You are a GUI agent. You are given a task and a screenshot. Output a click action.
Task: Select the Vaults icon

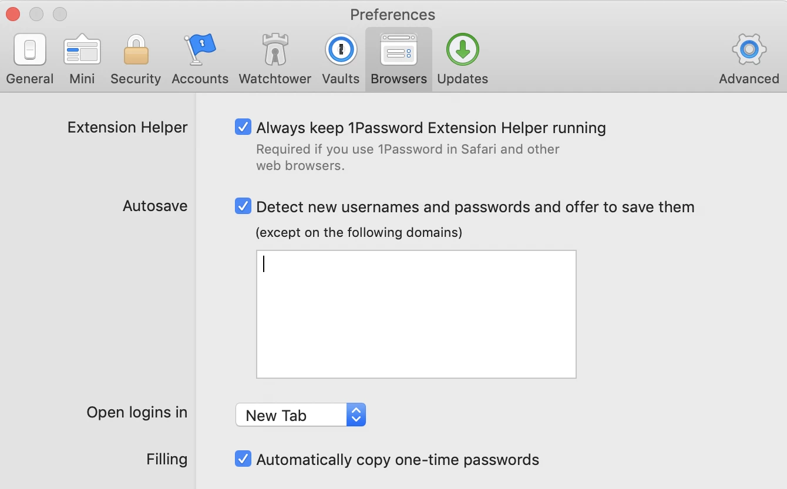point(341,49)
